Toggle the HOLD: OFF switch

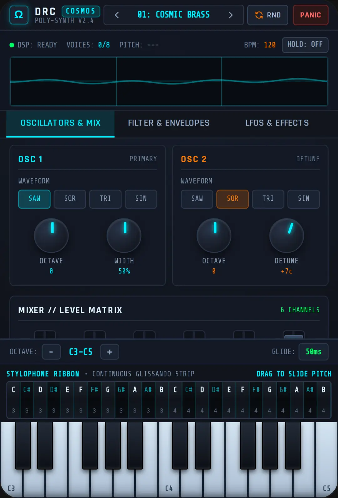point(305,45)
